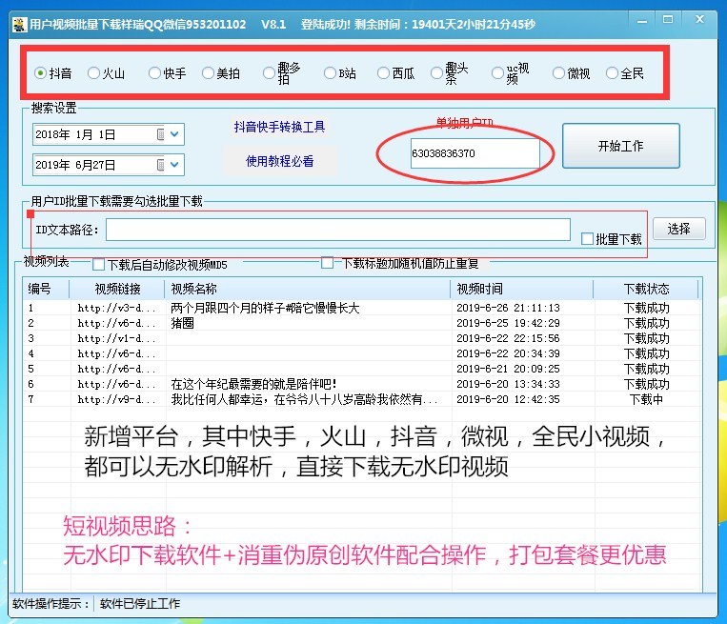Choose the 全民 platform option
Viewport: 727px width, 624px height.
tap(612, 73)
